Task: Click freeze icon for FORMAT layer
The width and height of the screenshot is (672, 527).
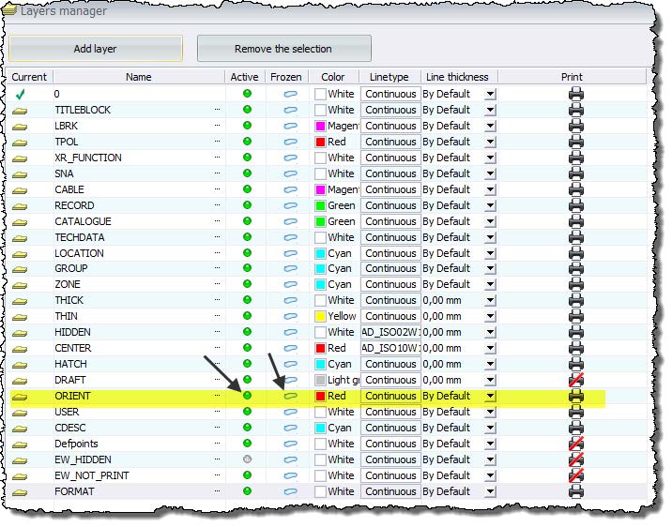Action: pos(291,491)
